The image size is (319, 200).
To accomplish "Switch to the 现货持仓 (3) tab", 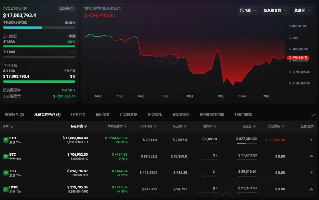I will point(14,114).
